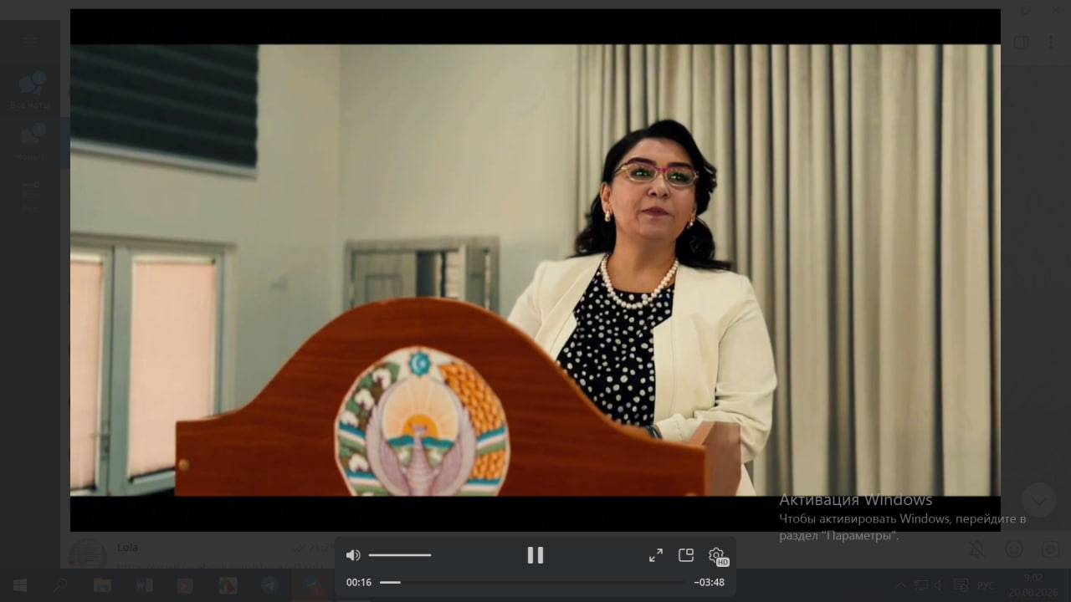Open the Windows Start menu

[19, 585]
